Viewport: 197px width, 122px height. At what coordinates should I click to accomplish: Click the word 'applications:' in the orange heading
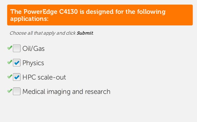click(x=29, y=19)
